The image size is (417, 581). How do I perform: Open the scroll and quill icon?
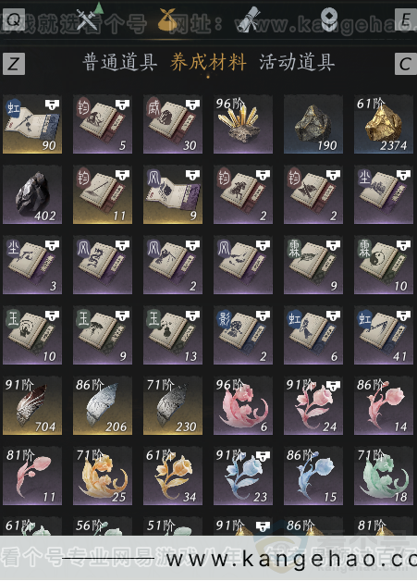coord(250,19)
